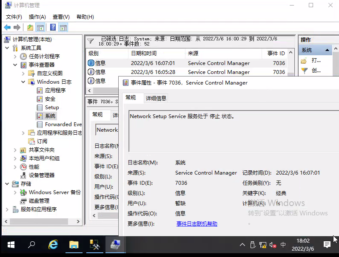Open the Help toolbar icon

[53, 28]
